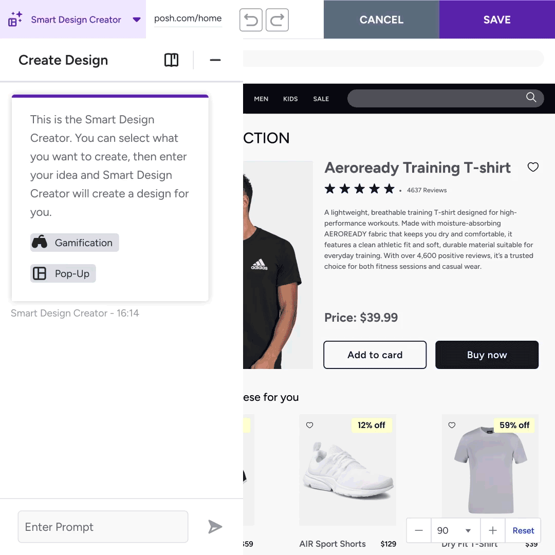The height and width of the screenshot is (555, 555).
Task: Zoom in with the plus icon
Action: pyautogui.click(x=492, y=530)
